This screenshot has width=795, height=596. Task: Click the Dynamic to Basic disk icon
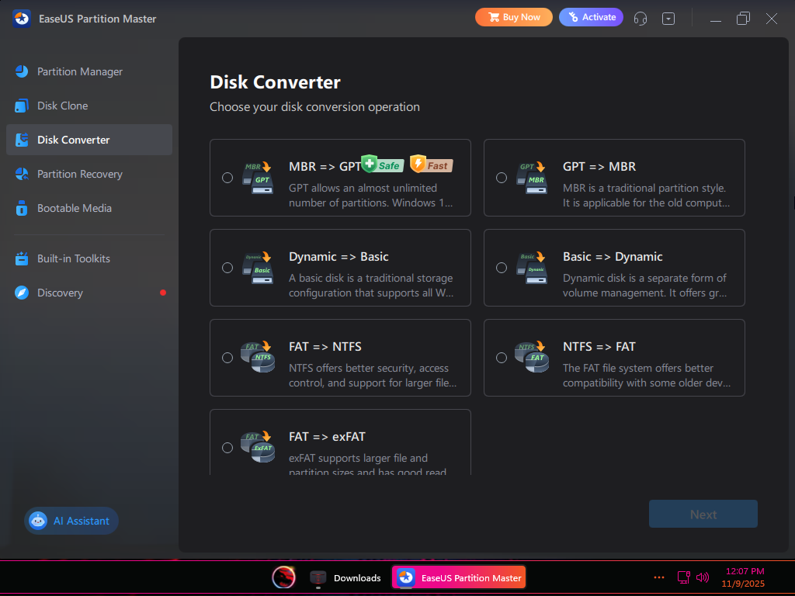(258, 268)
